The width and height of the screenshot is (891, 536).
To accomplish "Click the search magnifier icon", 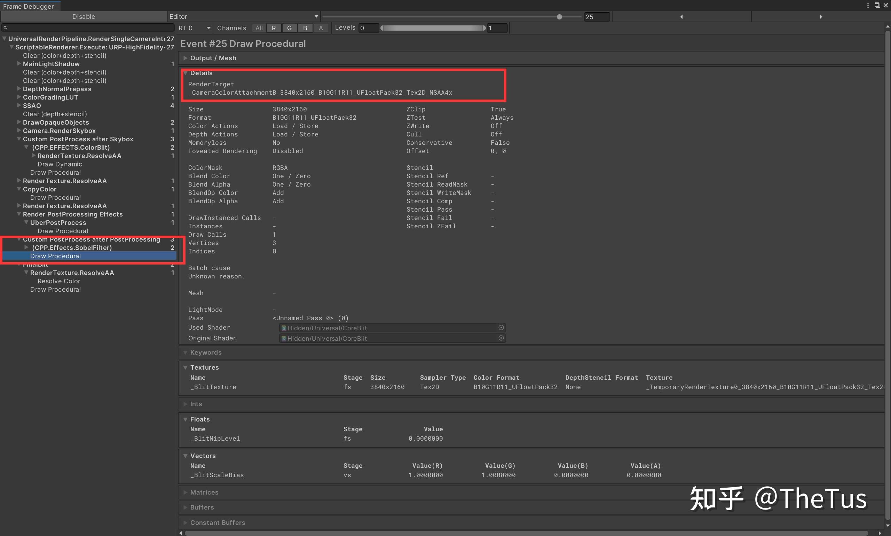I will pyautogui.click(x=6, y=28).
